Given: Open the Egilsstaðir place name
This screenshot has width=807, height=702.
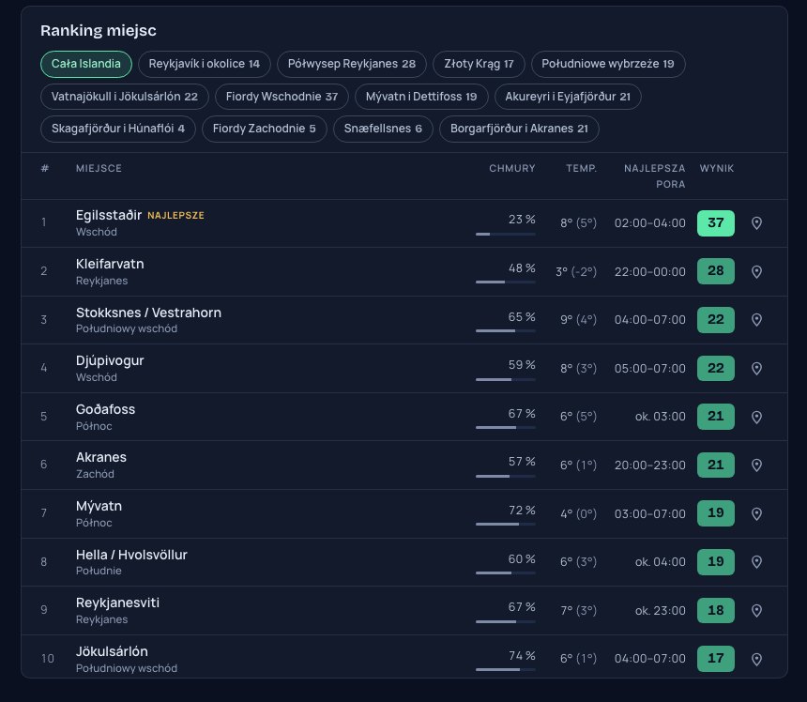Looking at the screenshot, I should [109, 215].
